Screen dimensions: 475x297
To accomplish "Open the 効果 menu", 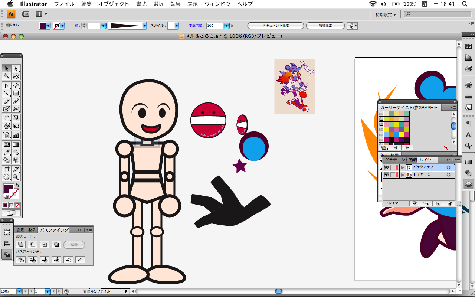I will 175,4.
